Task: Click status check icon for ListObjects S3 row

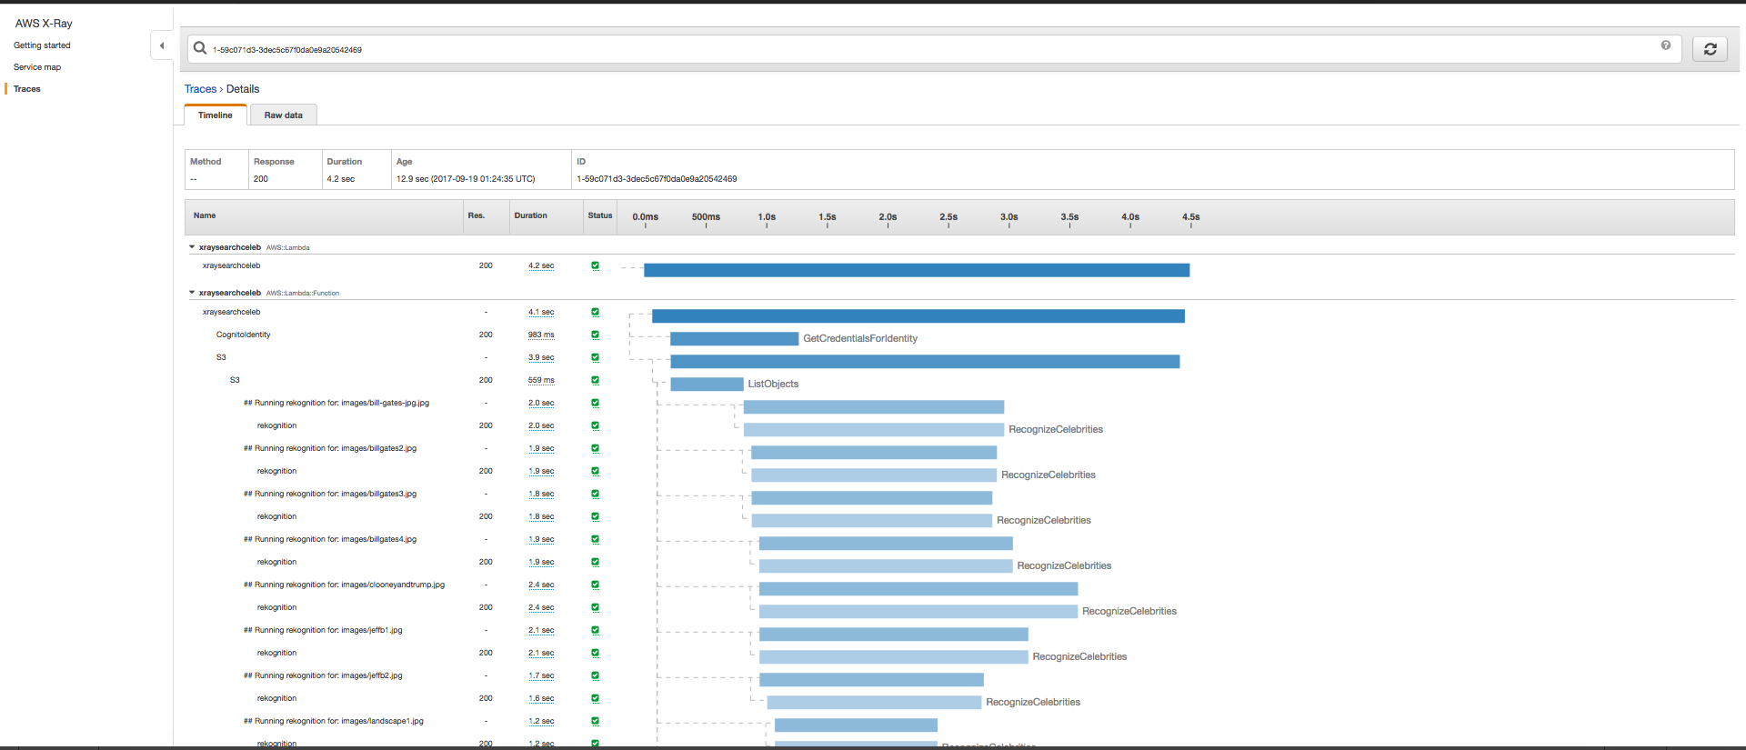Action: coord(596,380)
